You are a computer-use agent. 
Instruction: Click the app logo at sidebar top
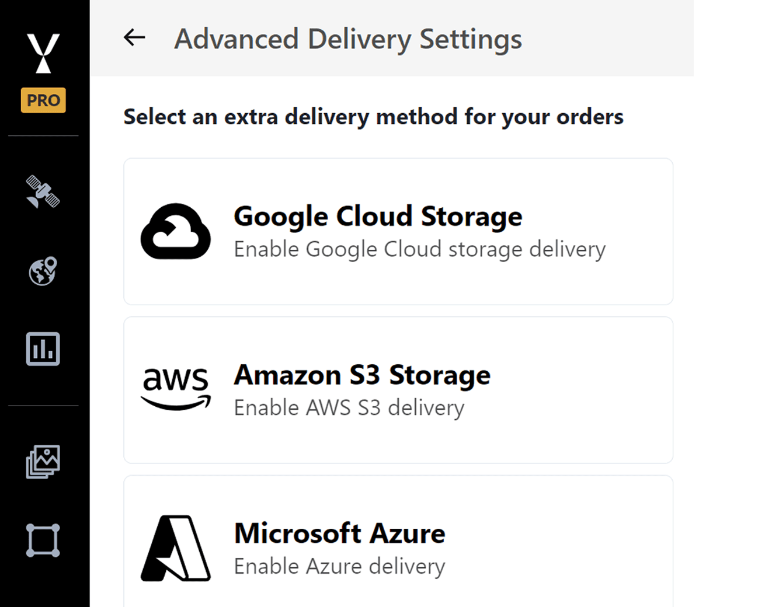[43, 53]
